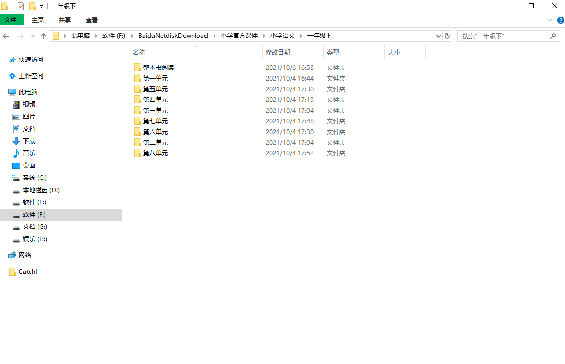Sort by 修改日期 column header
Image resolution: width=565 pixels, height=364 pixels.
coord(278,53)
